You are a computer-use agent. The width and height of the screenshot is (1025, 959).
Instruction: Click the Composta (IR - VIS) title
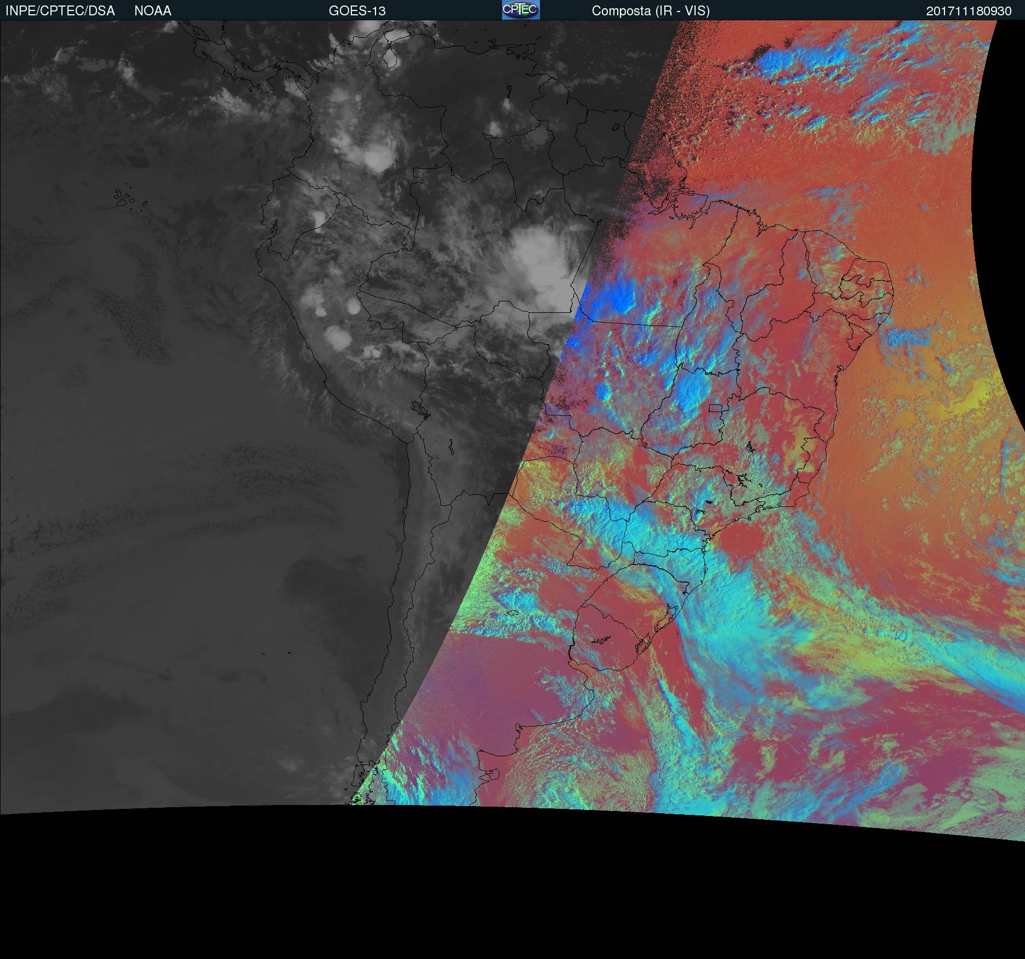click(651, 11)
